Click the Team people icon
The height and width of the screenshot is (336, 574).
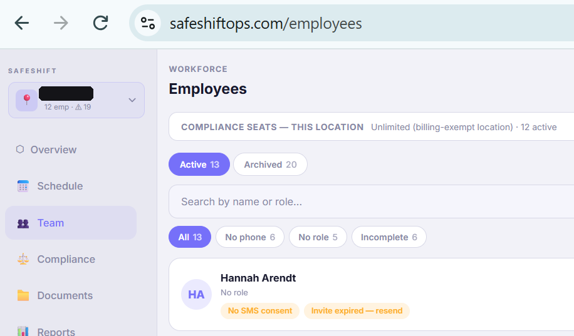click(x=23, y=223)
